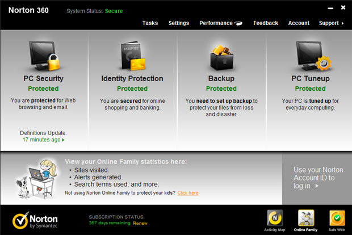Screen dimensions: 352x235
Task: Click the 'Protected' status under PC Tuneup
Action: (x=310, y=89)
